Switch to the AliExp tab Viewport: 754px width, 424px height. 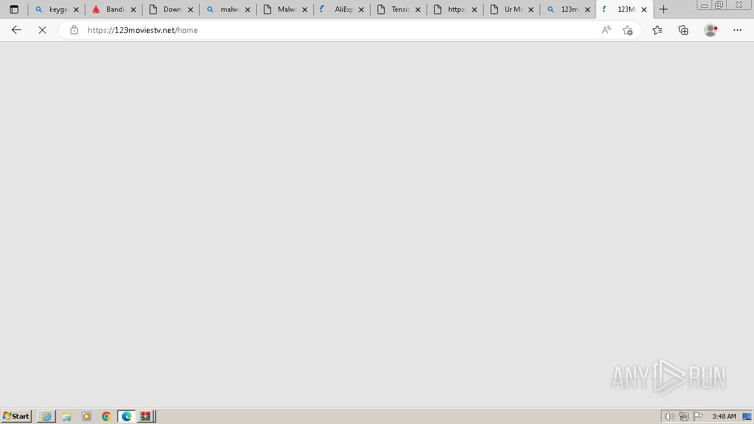point(342,9)
